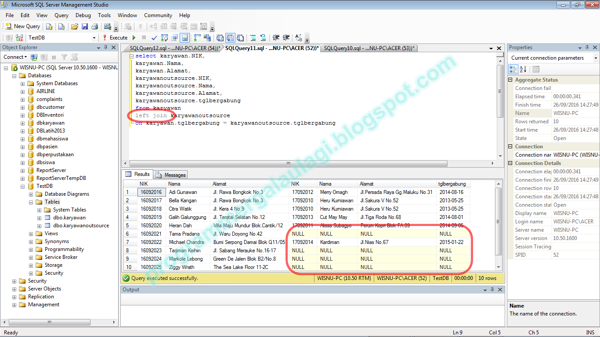Click the Open File icon on the toolbar
This screenshot has width=600, height=337.
(74, 26)
